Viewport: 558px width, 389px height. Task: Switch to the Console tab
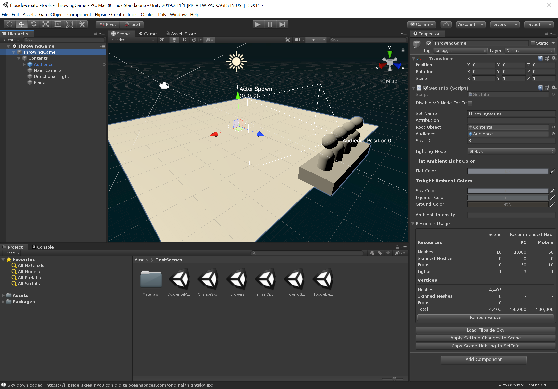coord(43,247)
